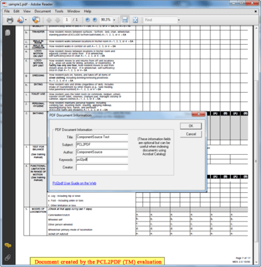Viewport: 261px width, 267px height.
Task: Click the zoom out minus button
Action: [87, 20]
